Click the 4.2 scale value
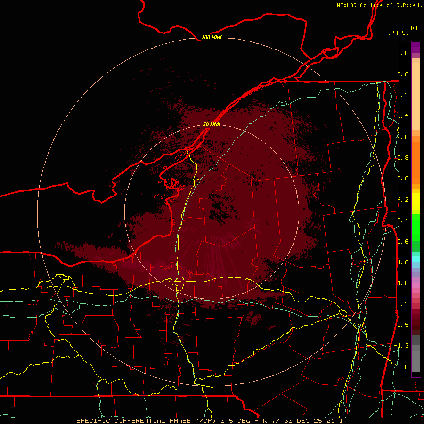 coord(403,200)
